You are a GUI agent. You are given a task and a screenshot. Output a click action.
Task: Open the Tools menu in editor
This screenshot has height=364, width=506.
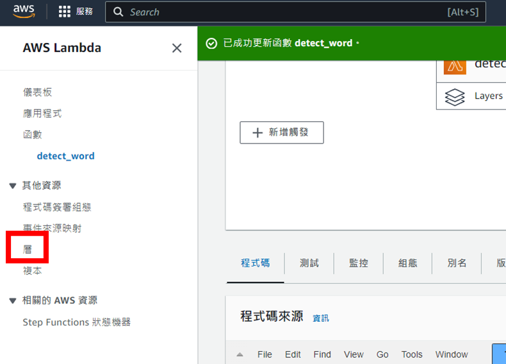point(412,354)
